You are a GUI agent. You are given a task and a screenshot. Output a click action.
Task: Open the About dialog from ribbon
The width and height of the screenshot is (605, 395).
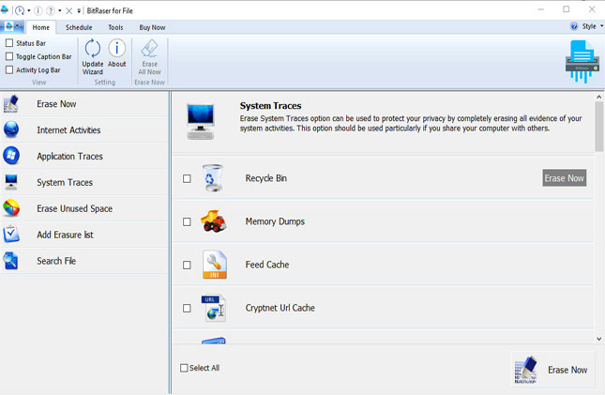pos(116,53)
